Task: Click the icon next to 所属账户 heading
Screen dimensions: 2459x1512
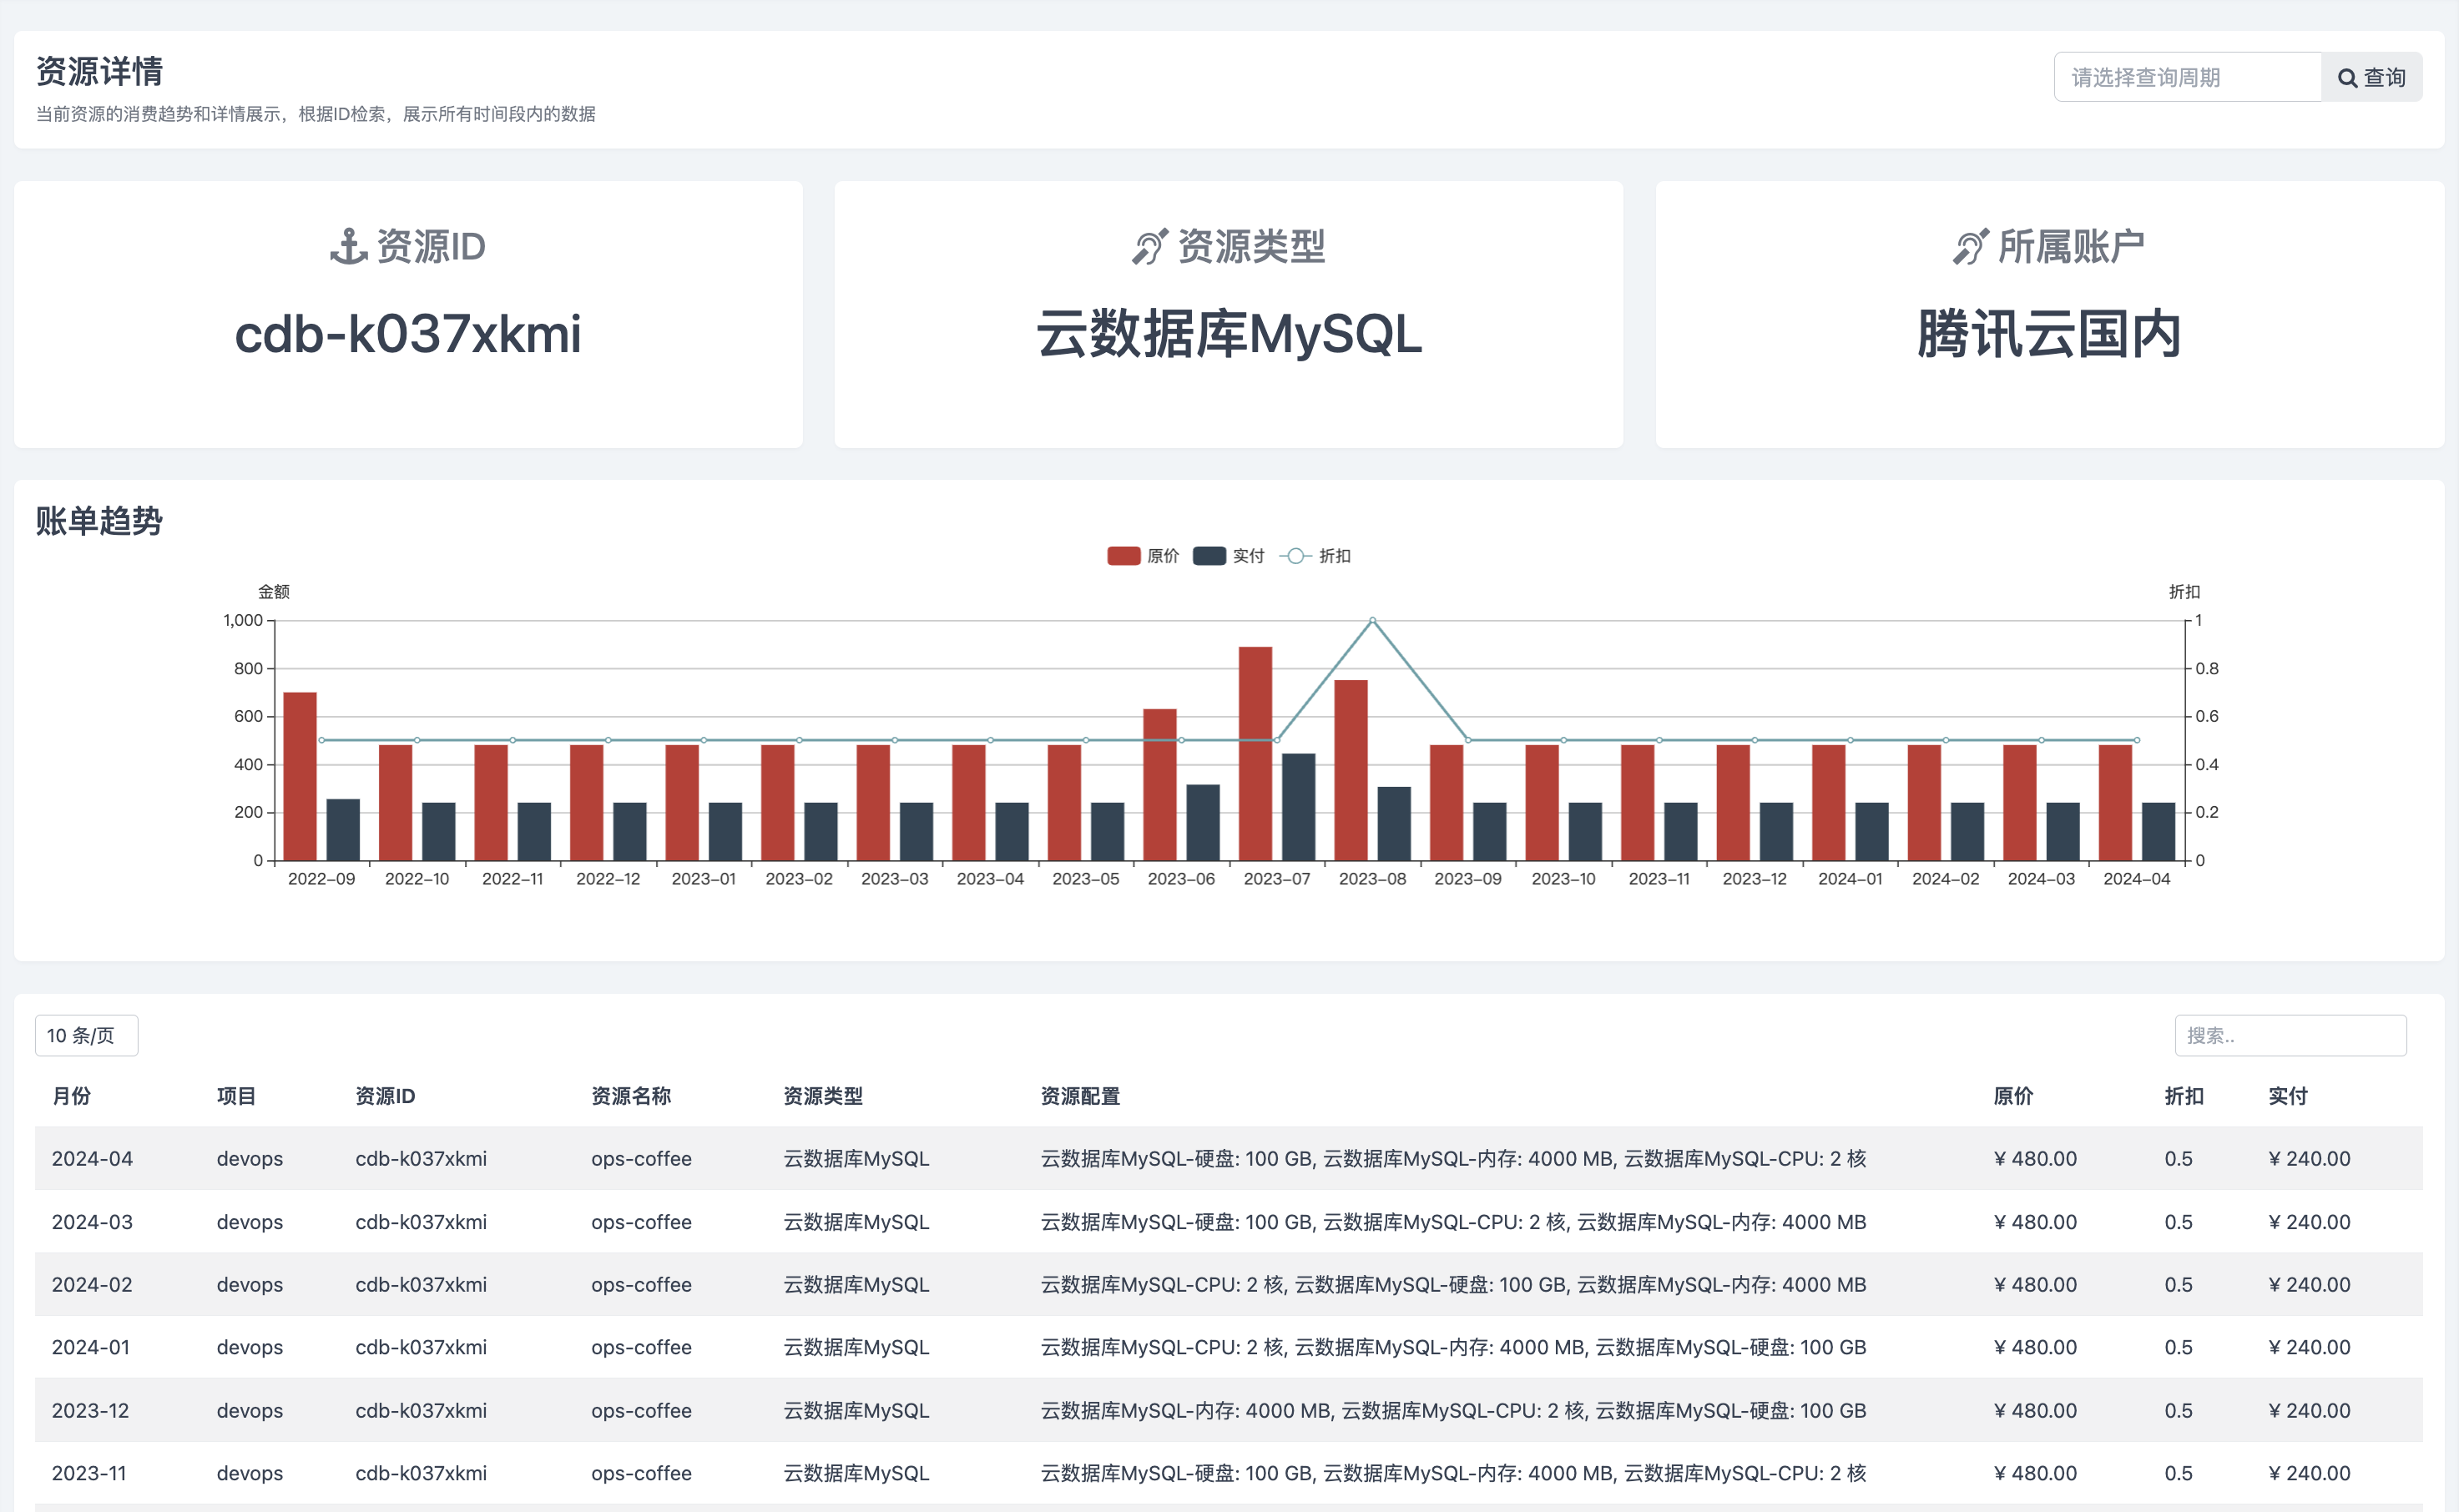Action: point(1970,246)
